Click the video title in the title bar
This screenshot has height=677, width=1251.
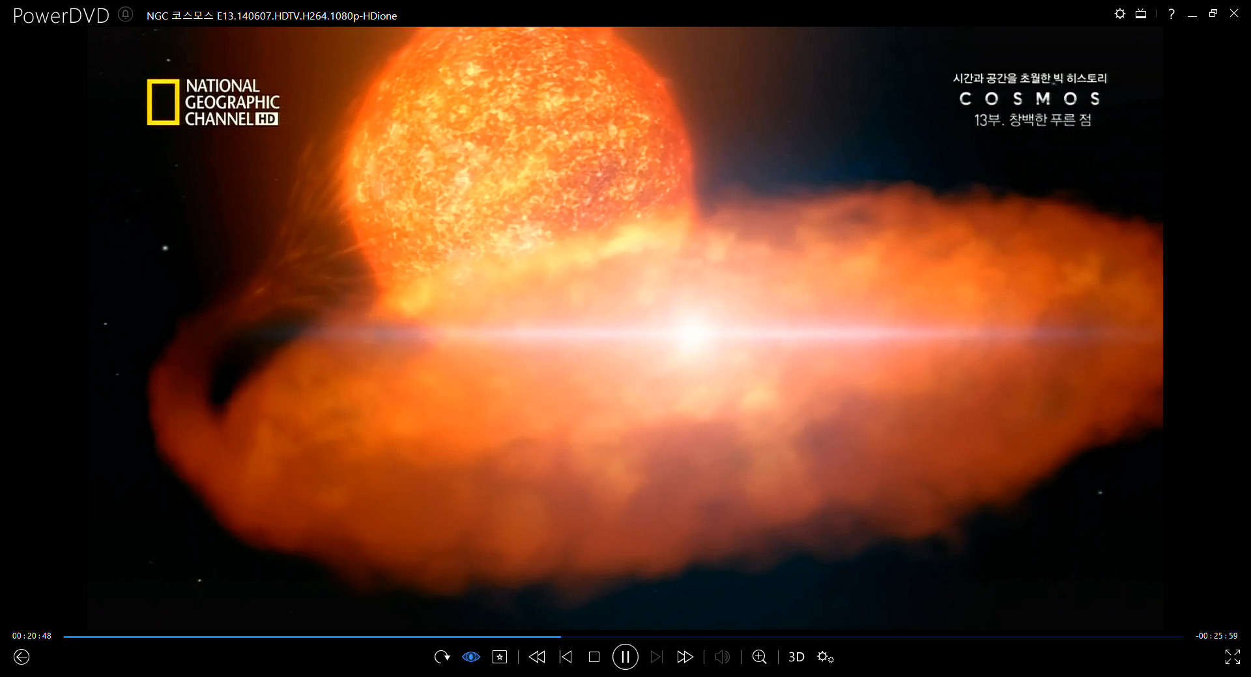click(x=272, y=16)
